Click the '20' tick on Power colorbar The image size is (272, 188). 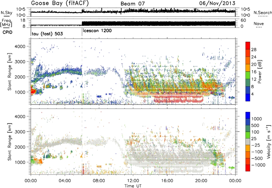[x=254, y=64]
